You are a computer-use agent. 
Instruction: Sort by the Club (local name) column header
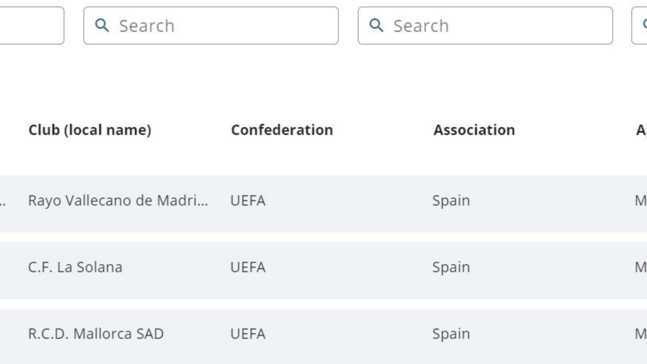coord(89,130)
